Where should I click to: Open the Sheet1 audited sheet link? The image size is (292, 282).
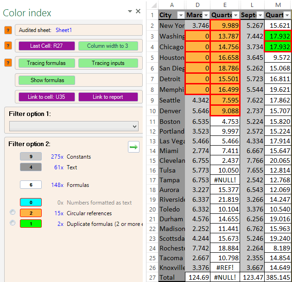tap(63, 30)
